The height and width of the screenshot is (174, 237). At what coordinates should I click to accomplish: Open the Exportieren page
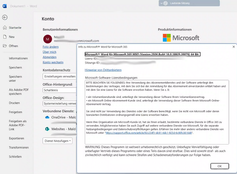click(16, 138)
